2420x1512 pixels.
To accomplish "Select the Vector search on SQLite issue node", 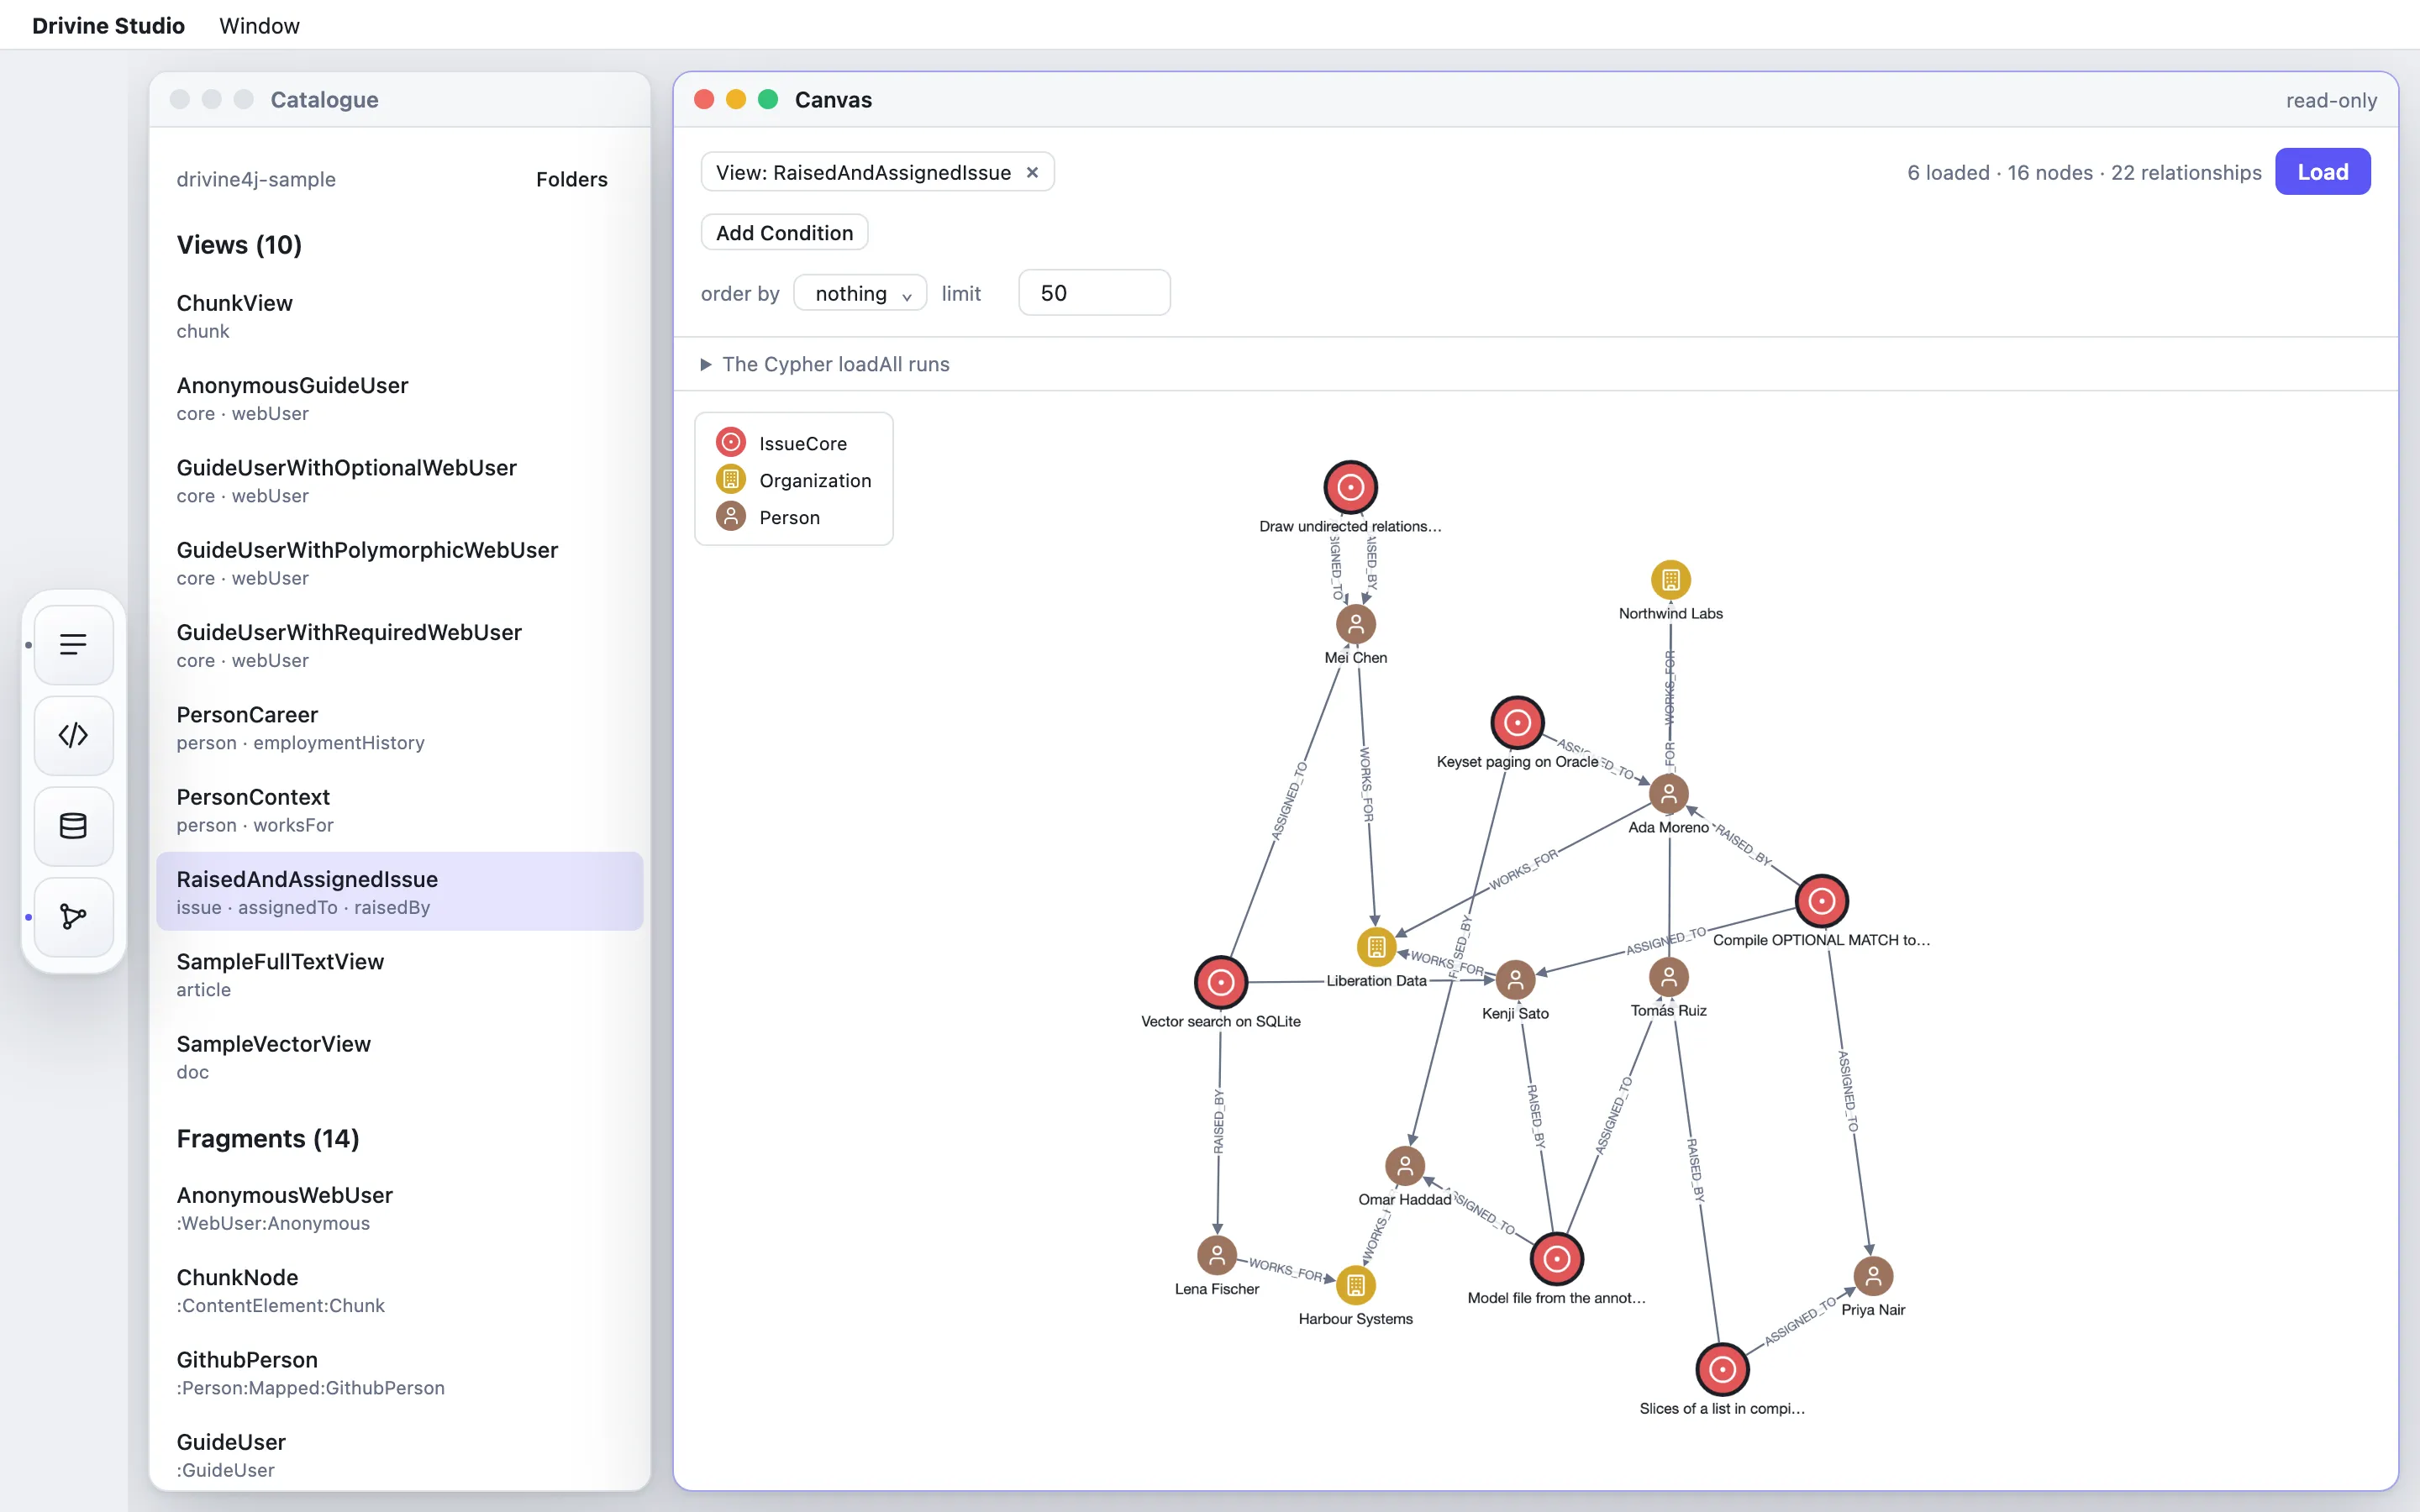I will pos(1221,983).
